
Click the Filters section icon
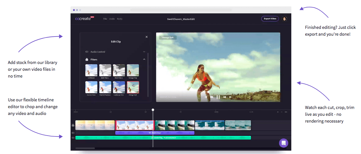[x=87, y=59]
